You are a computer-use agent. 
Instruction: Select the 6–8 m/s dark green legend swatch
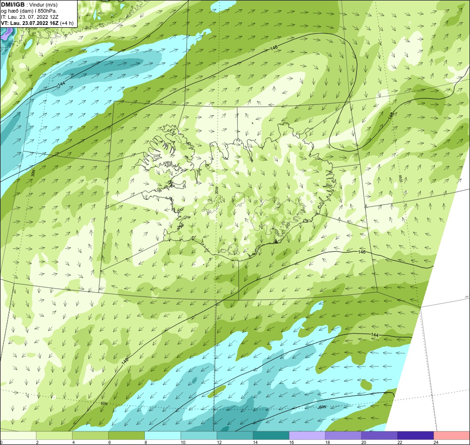point(126,436)
